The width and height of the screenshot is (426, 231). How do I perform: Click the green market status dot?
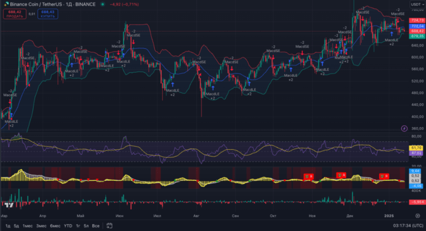tap(102, 4)
